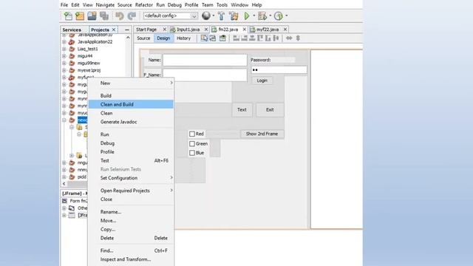Image resolution: width=473 pixels, height=266 pixels.
Task: Toggle the Green checkbox
Action: (192, 143)
